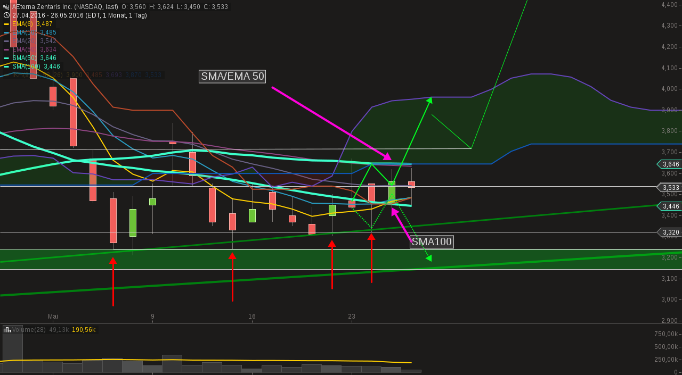682x375 pixels.
Task: Click the 190,56k volume average value
Action: [84, 330]
